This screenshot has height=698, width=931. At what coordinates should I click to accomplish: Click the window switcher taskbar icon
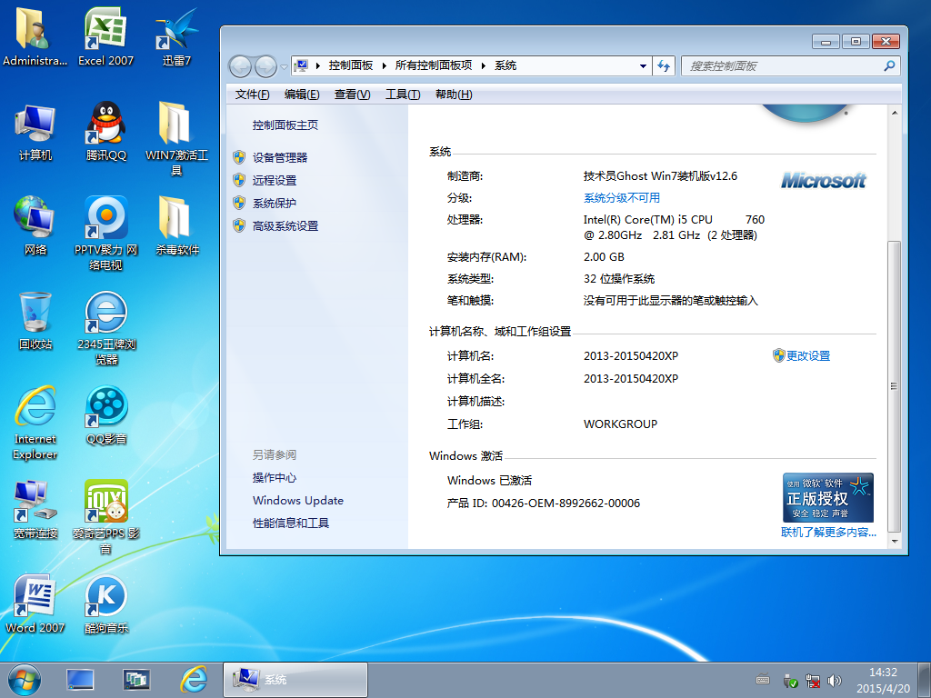(x=136, y=680)
